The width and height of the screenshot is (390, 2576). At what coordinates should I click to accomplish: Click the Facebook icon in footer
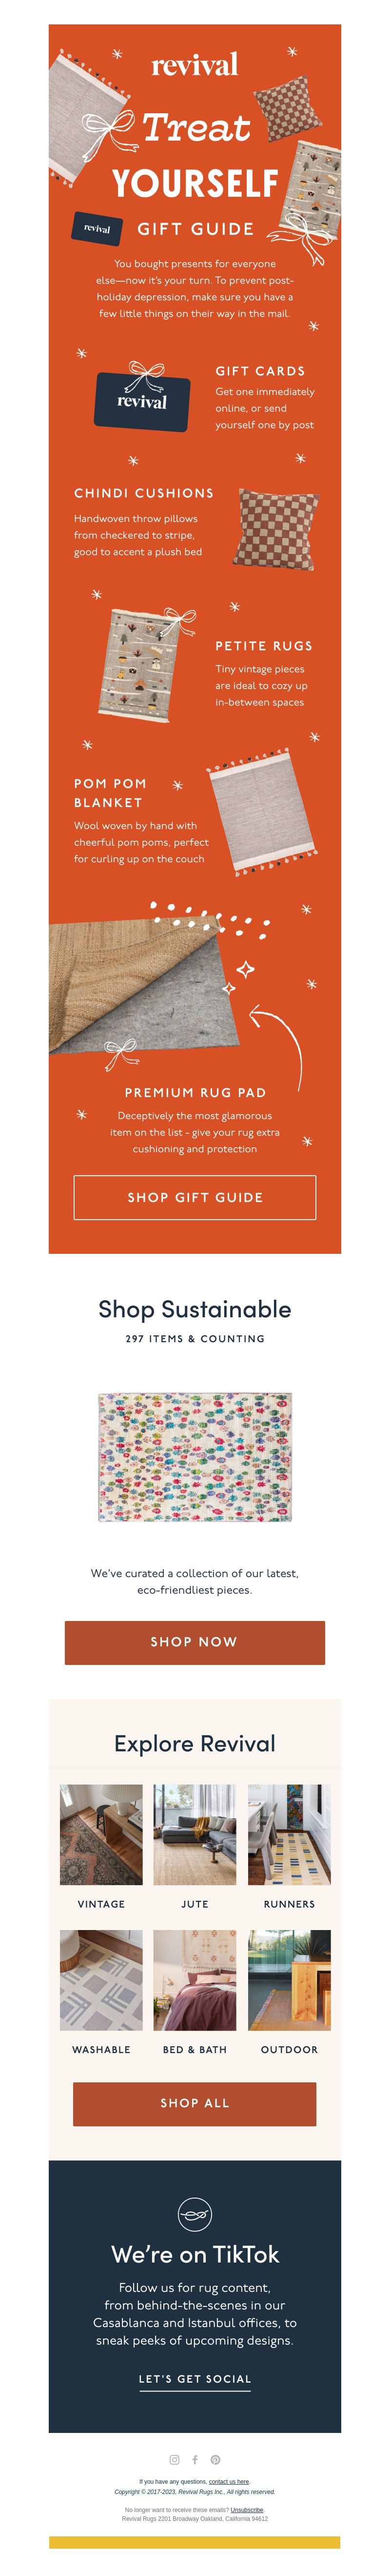195,2459
